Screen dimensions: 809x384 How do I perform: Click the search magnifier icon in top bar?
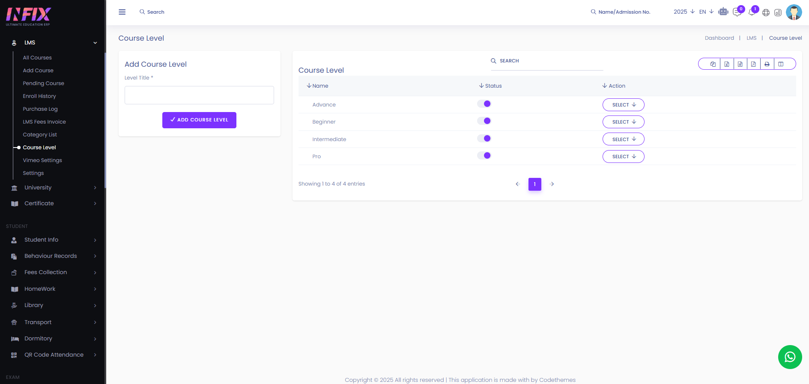click(142, 12)
